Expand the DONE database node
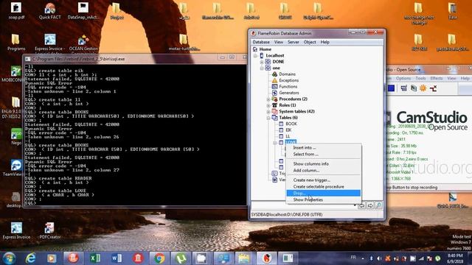Viewport: 472px width, 265px height. [262, 62]
